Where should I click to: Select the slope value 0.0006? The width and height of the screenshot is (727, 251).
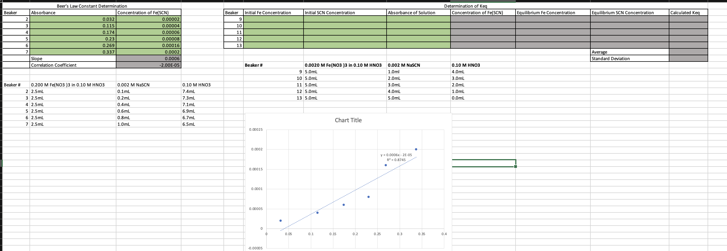coord(148,59)
